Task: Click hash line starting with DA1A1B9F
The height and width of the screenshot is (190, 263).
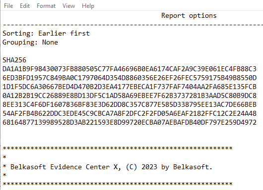Action: (130, 69)
